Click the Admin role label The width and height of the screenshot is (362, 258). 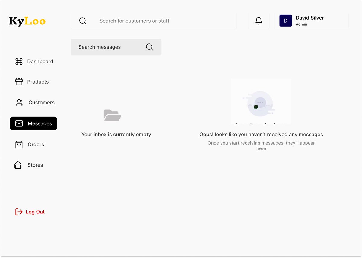301,24
